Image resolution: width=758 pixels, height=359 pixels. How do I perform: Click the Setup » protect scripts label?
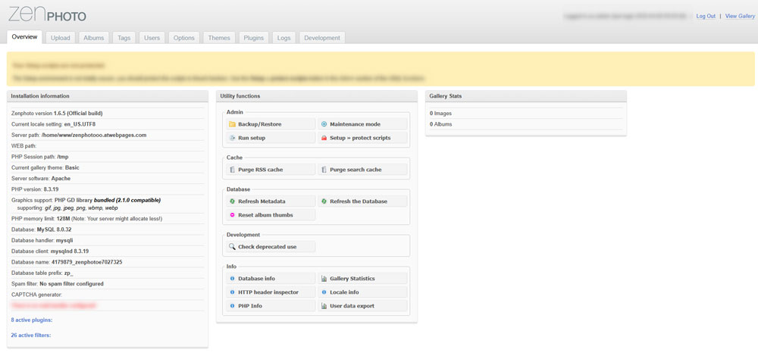360,138
